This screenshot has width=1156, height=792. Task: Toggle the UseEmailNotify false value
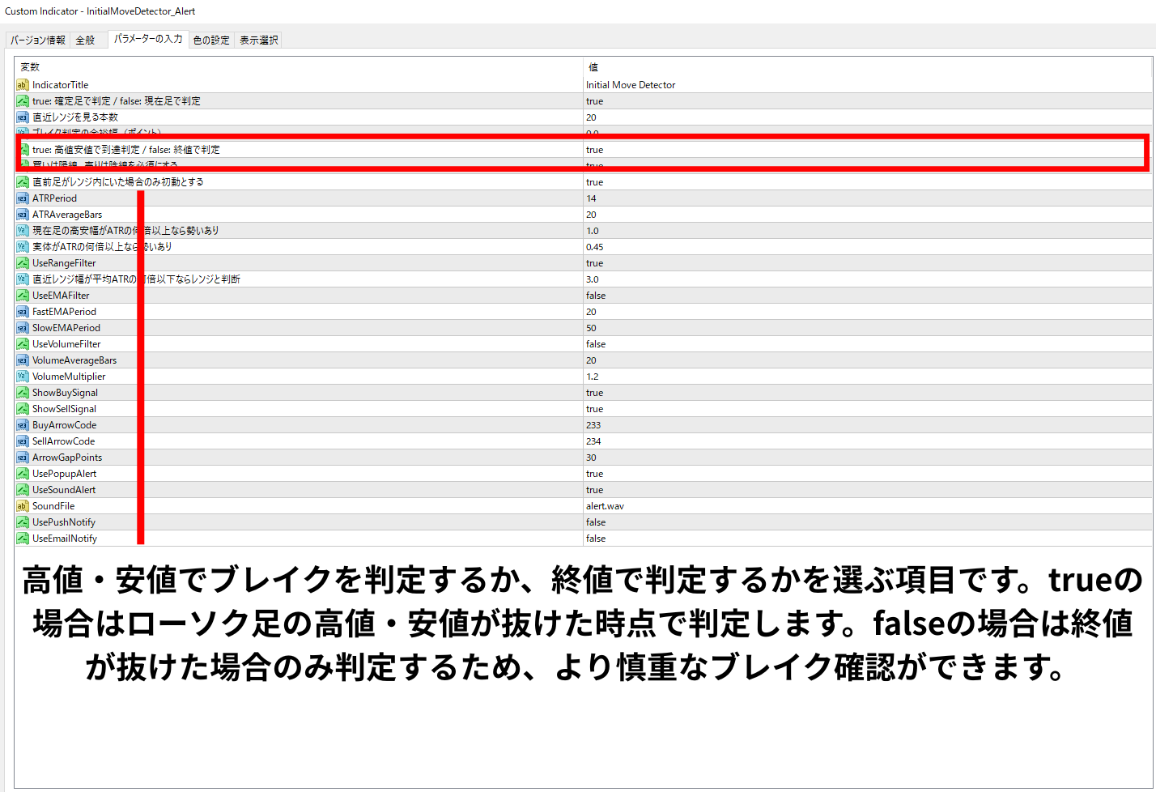coord(596,539)
